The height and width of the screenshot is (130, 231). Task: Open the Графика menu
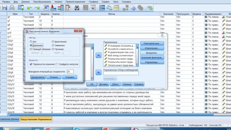pos(93,2)
